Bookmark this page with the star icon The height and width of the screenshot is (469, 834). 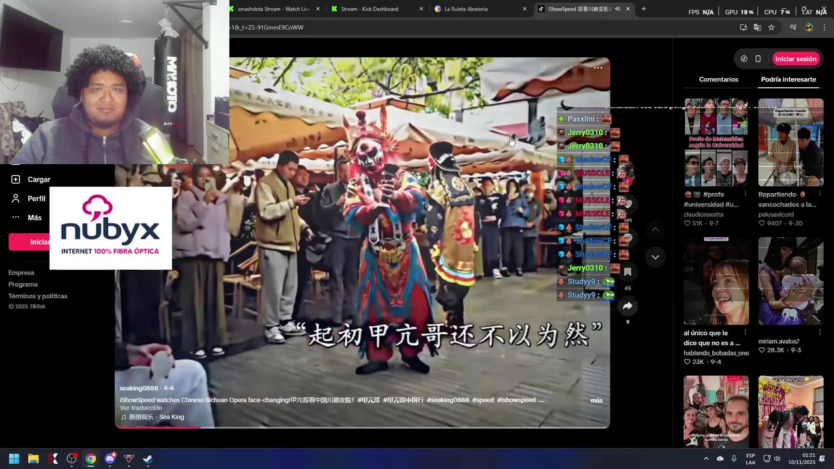(x=771, y=27)
